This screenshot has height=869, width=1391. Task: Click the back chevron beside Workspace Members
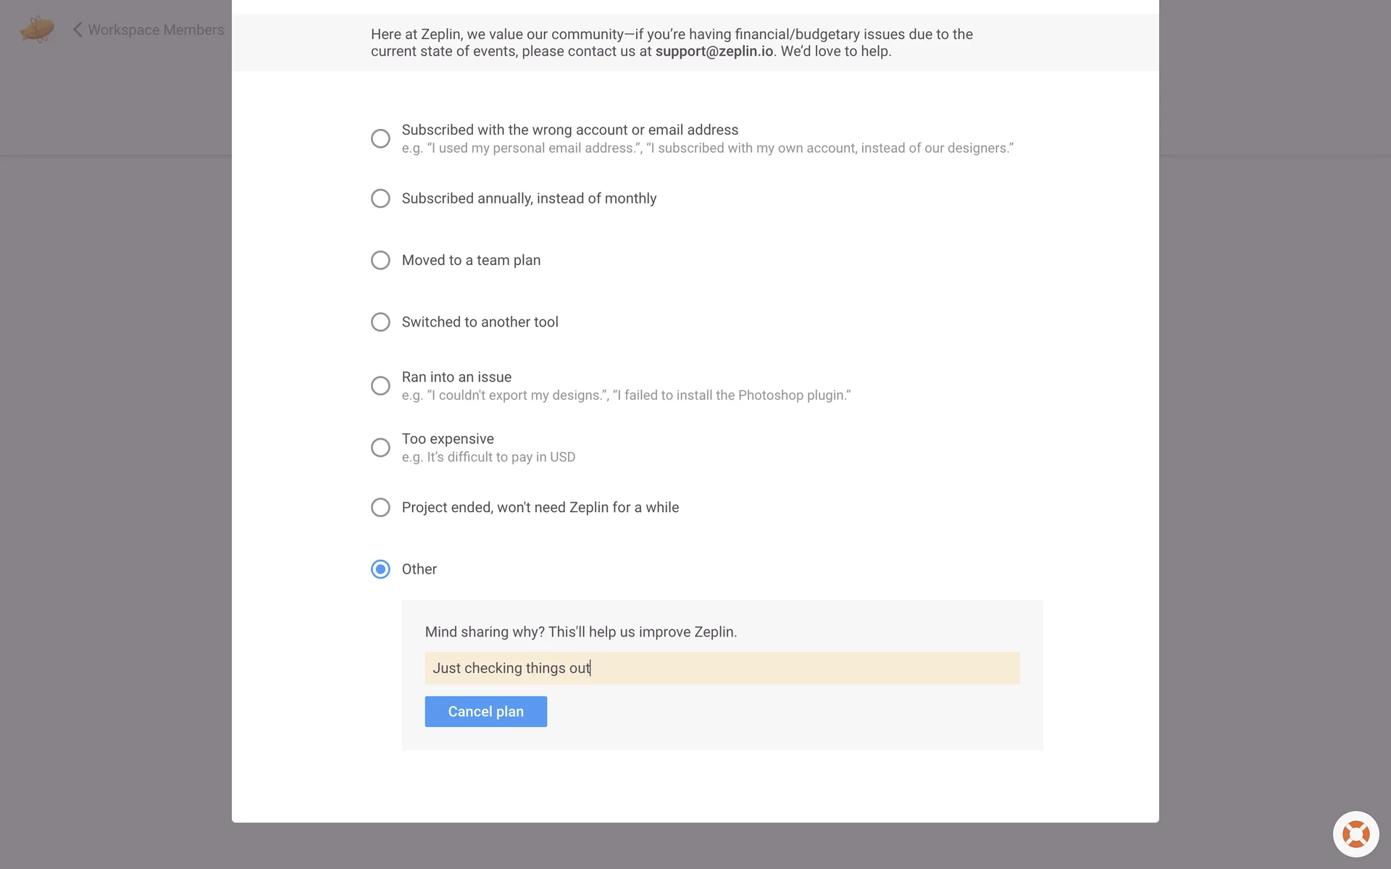(x=78, y=30)
